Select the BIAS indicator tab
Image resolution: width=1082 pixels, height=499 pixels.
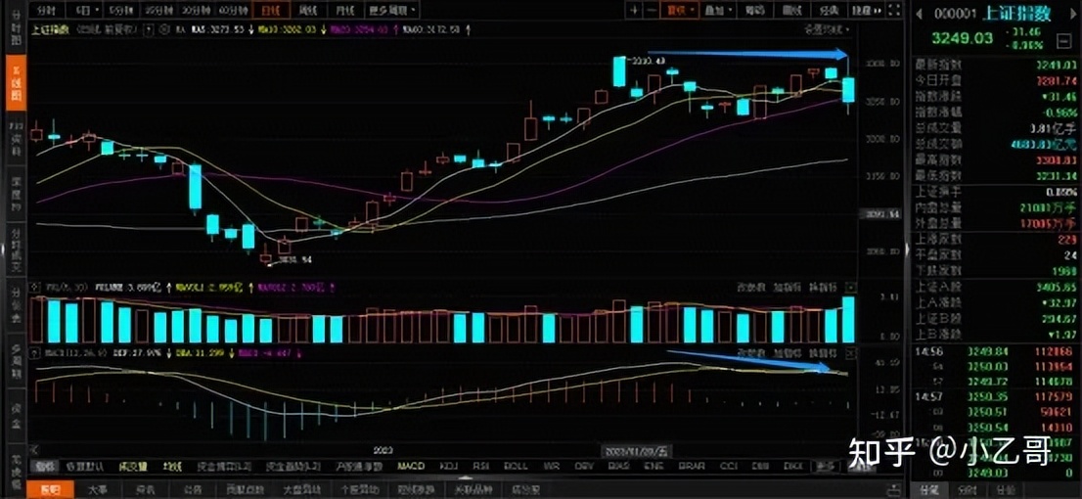pyautogui.click(x=620, y=467)
